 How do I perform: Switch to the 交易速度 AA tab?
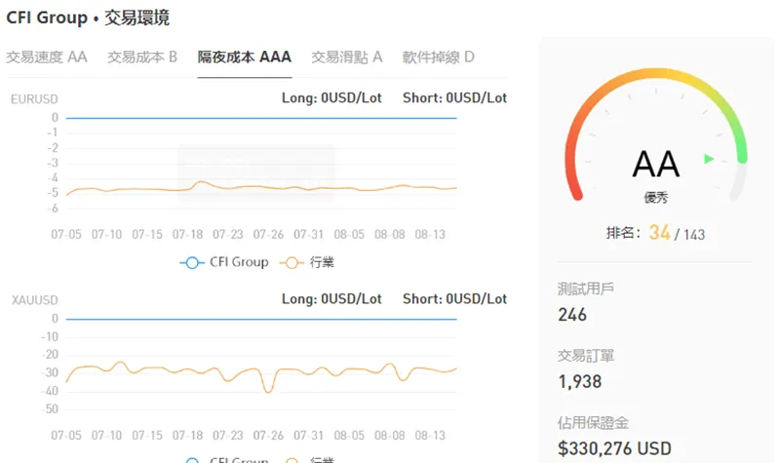click(x=47, y=58)
